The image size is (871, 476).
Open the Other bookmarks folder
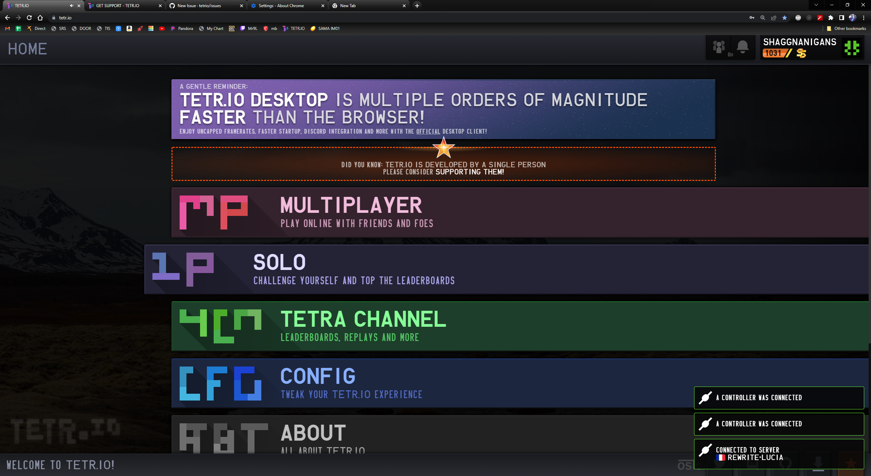(847, 29)
